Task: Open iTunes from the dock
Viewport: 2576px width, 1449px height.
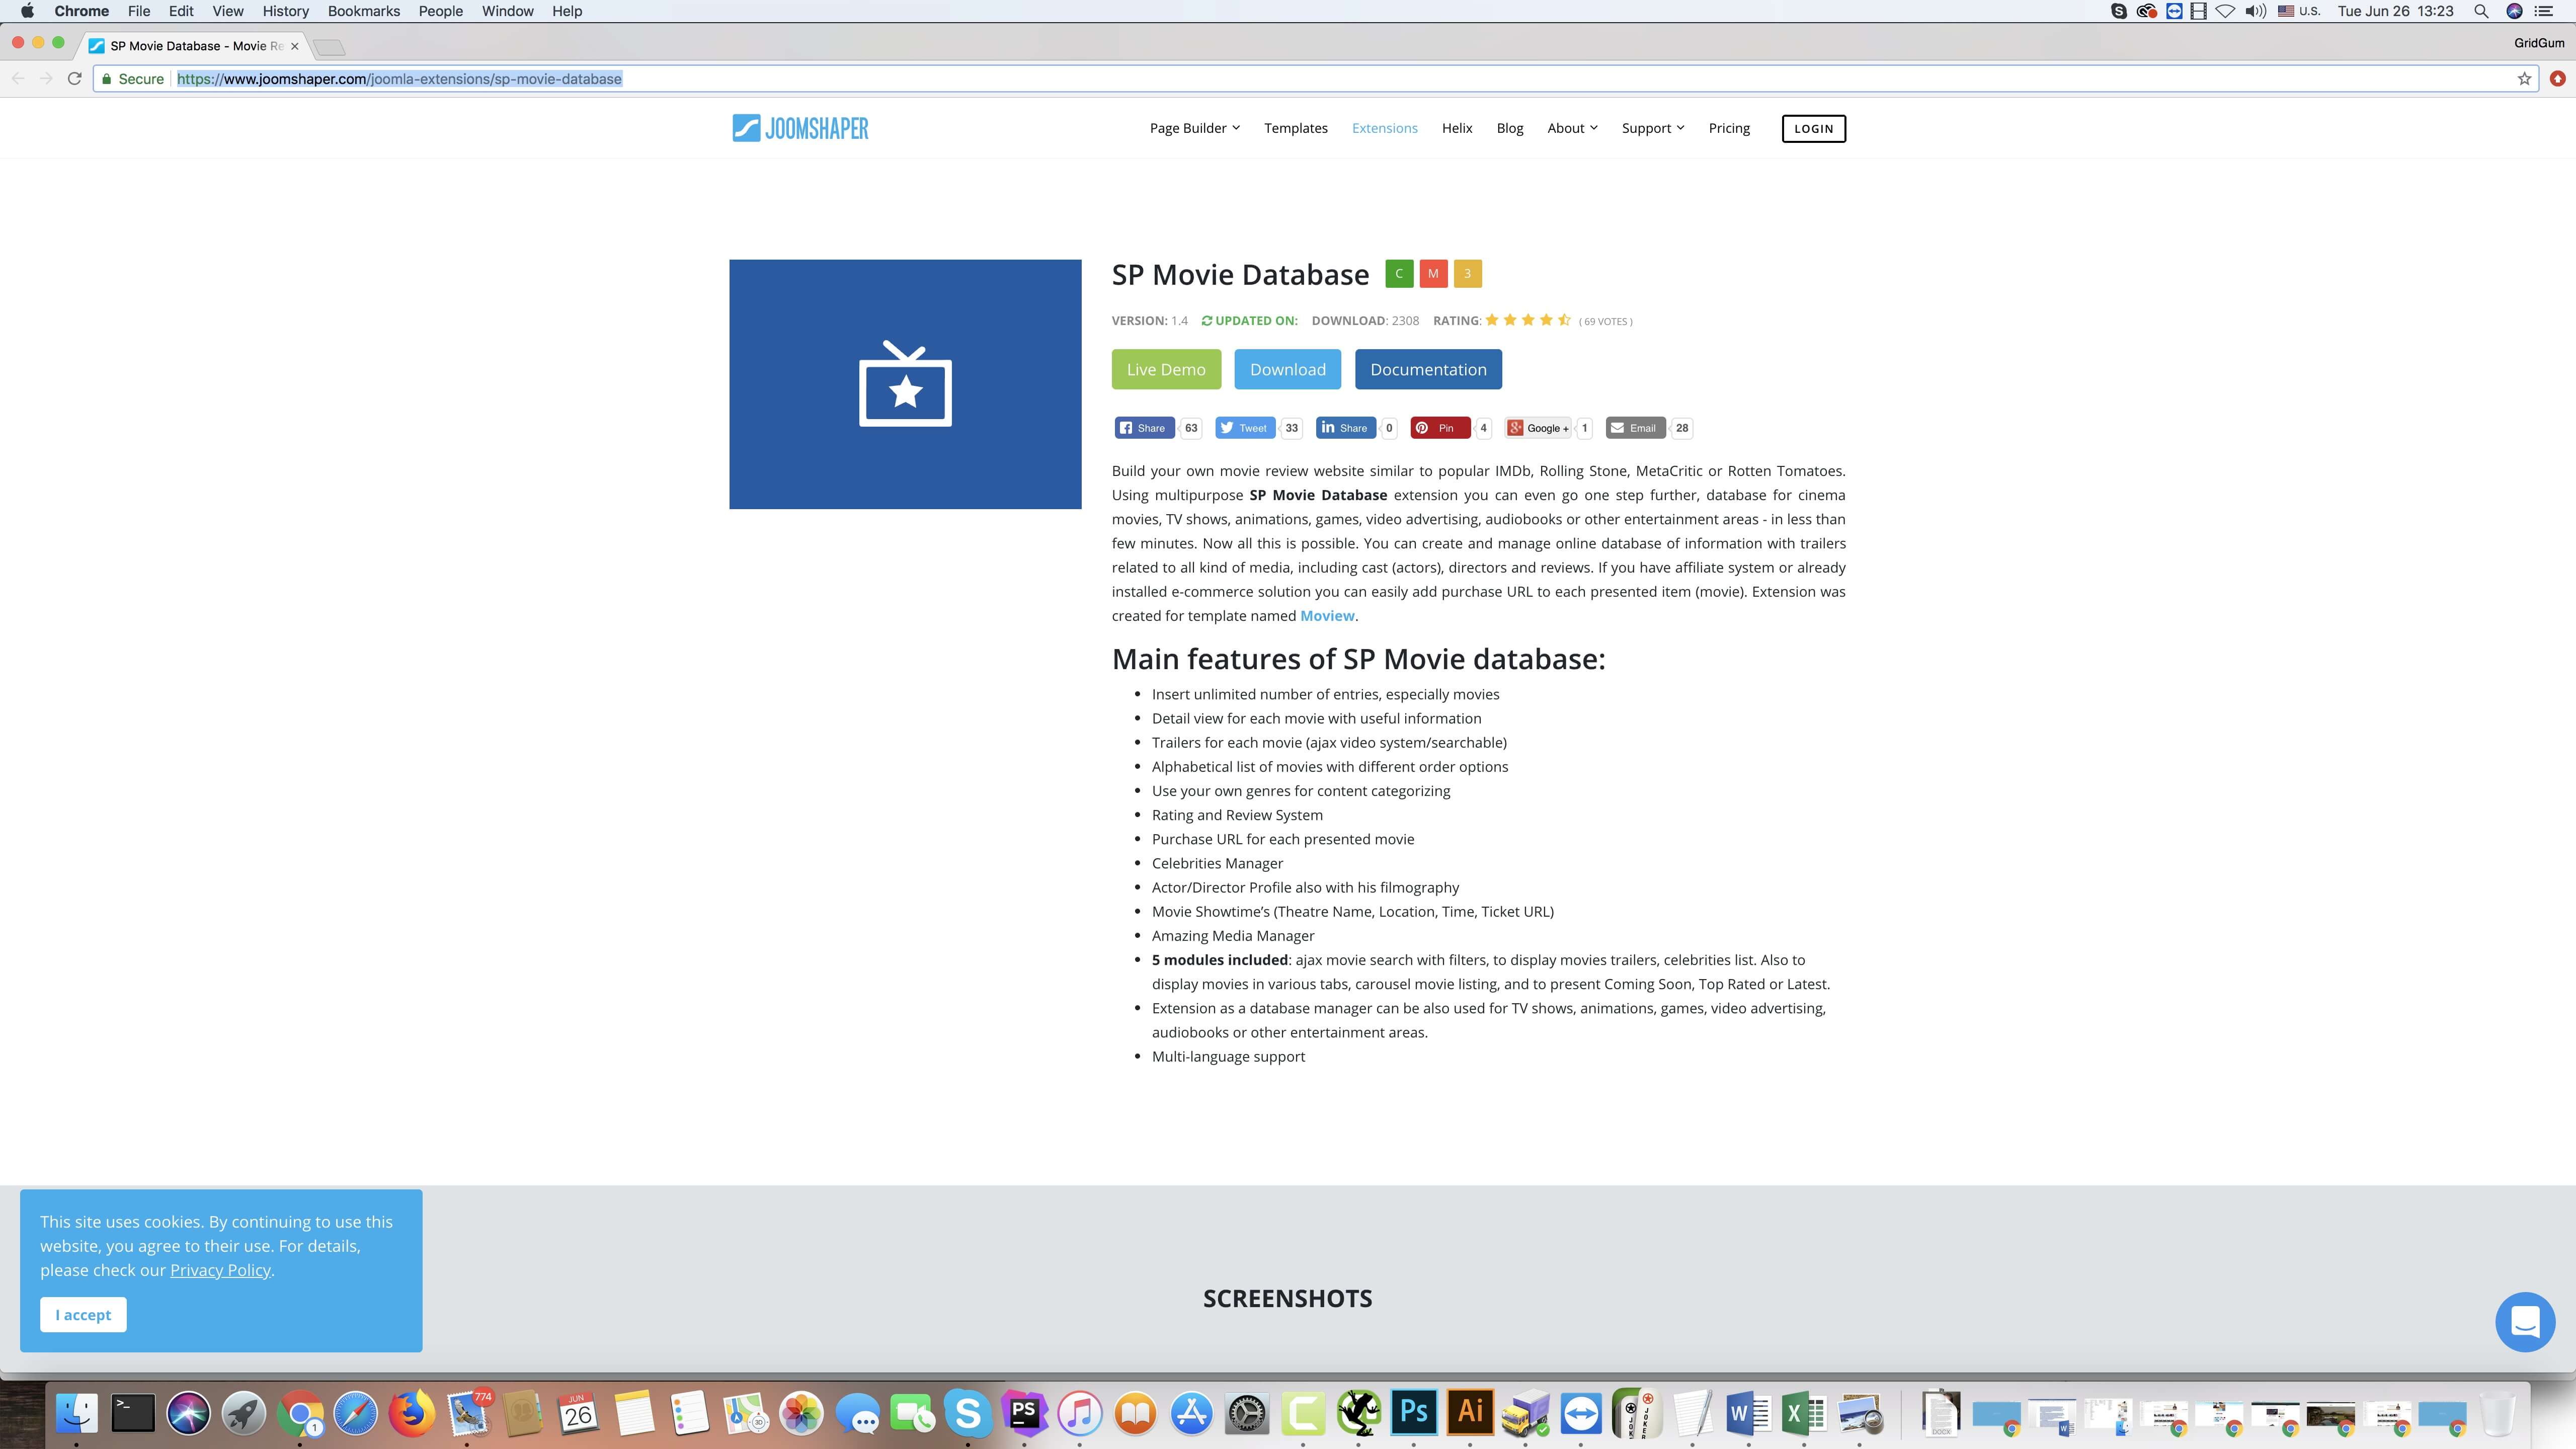Action: tap(1080, 1413)
